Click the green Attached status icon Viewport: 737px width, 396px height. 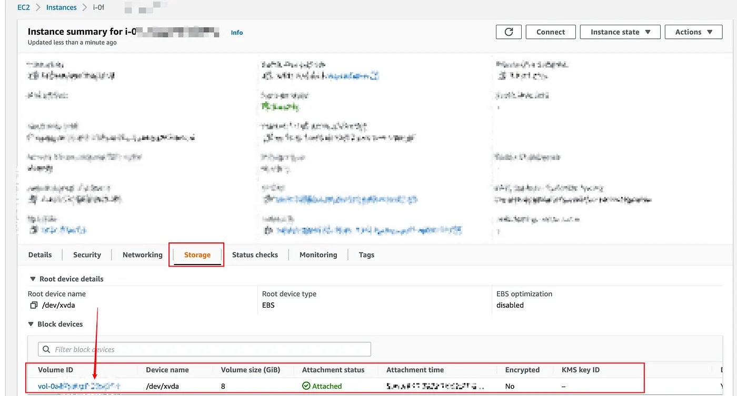[306, 385]
